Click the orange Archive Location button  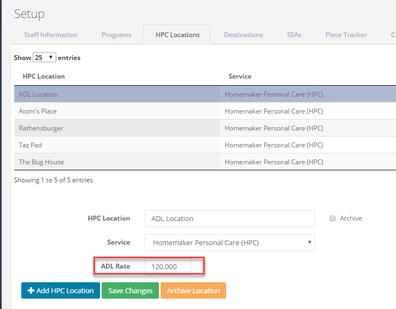pos(193,290)
